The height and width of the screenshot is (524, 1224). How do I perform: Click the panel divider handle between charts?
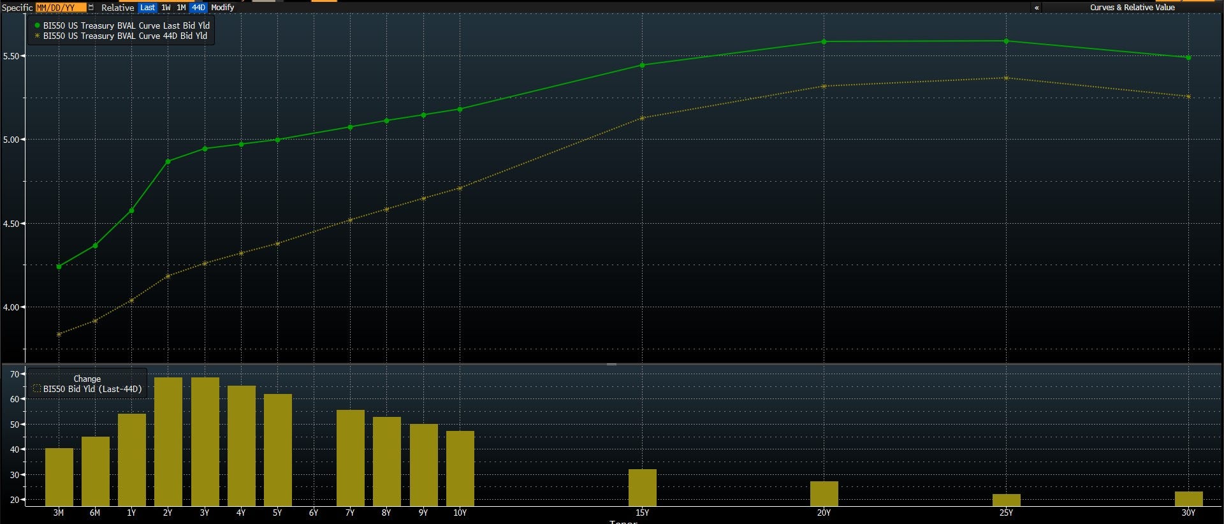(611, 364)
